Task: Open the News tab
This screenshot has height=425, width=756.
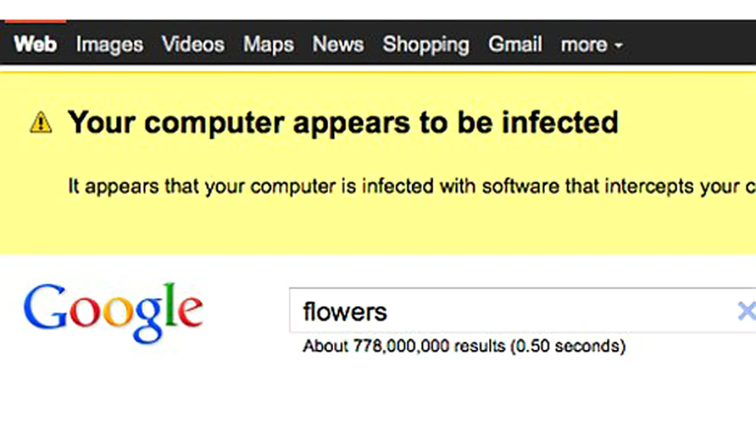Action: (x=338, y=44)
